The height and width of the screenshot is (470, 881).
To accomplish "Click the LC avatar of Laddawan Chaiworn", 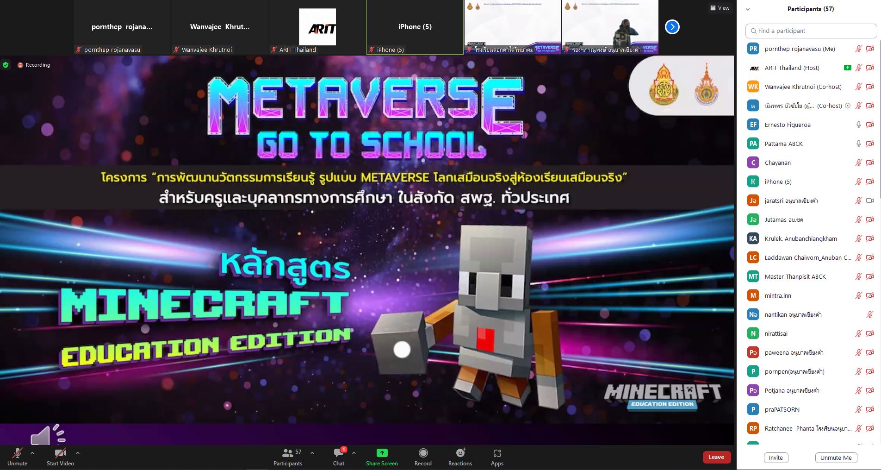I will [x=753, y=257].
